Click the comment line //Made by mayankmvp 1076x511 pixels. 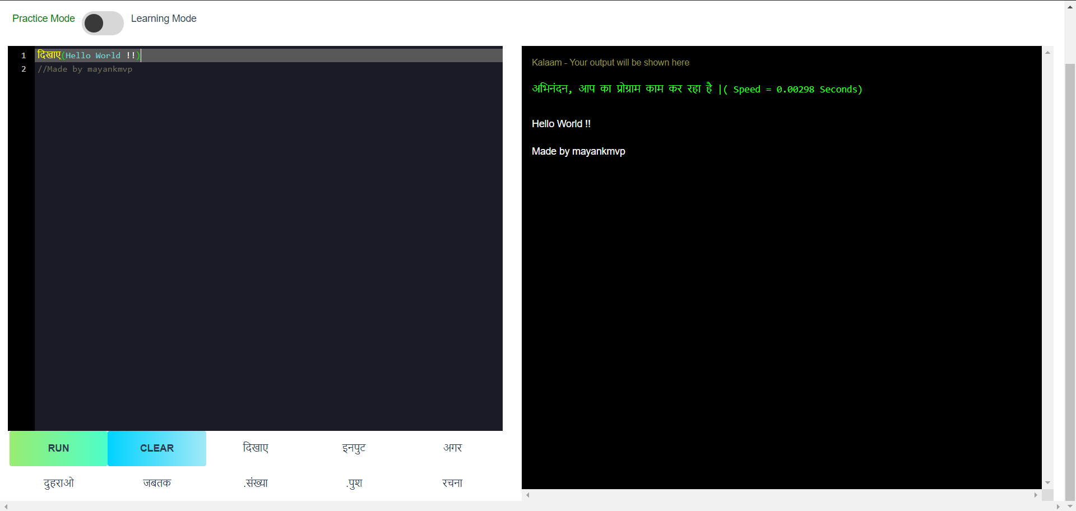(x=85, y=69)
